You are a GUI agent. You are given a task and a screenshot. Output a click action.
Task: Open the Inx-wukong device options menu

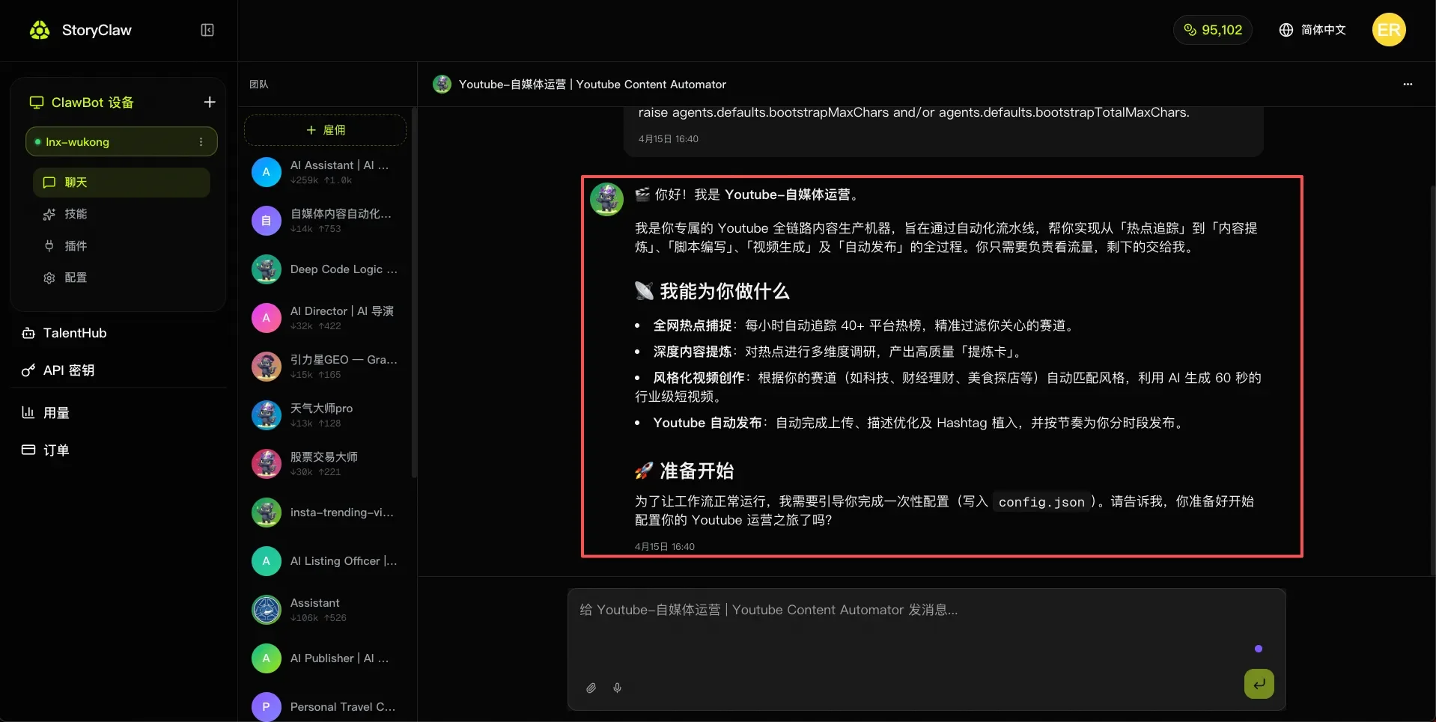201,141
